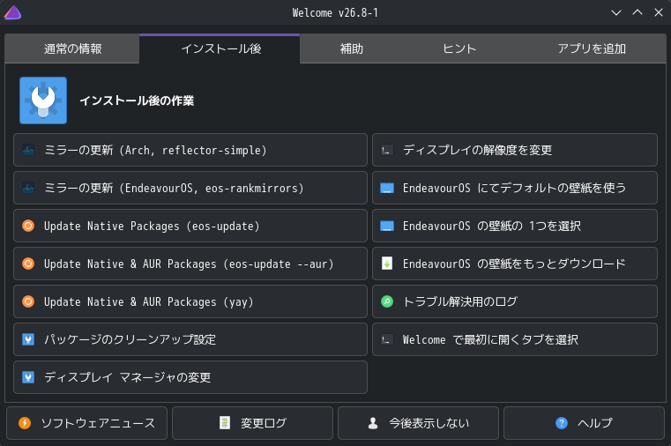Run ミラーの更新 with eos-rankmirrors
Image resolution: width=671 pixels, height=446 pixels.
coord(190,188)
